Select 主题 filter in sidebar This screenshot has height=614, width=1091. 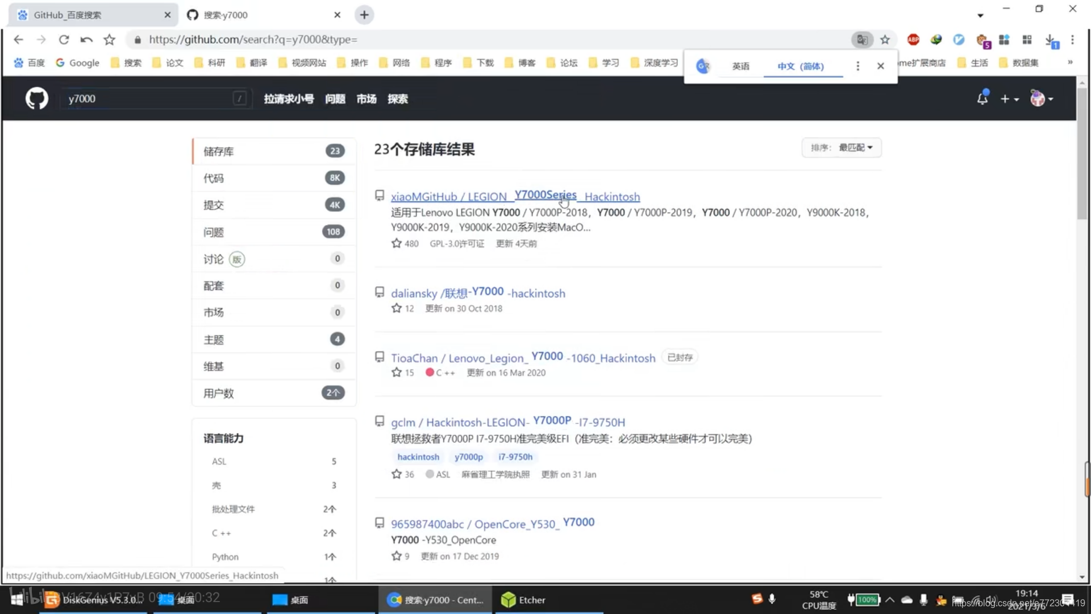tap(274, 339)
